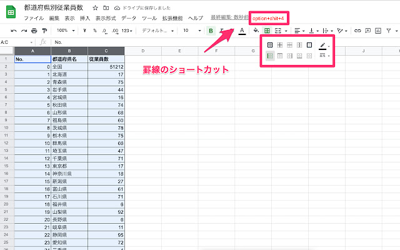Apply right border option

click(x=289, y=56)
